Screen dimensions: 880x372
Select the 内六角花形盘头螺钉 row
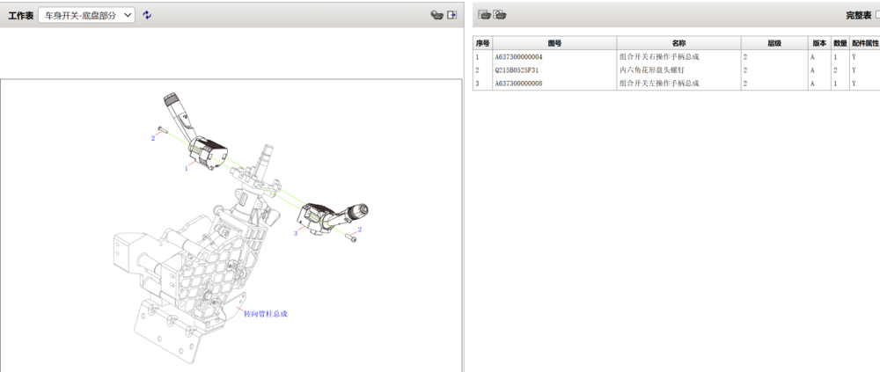coord(676,70)
